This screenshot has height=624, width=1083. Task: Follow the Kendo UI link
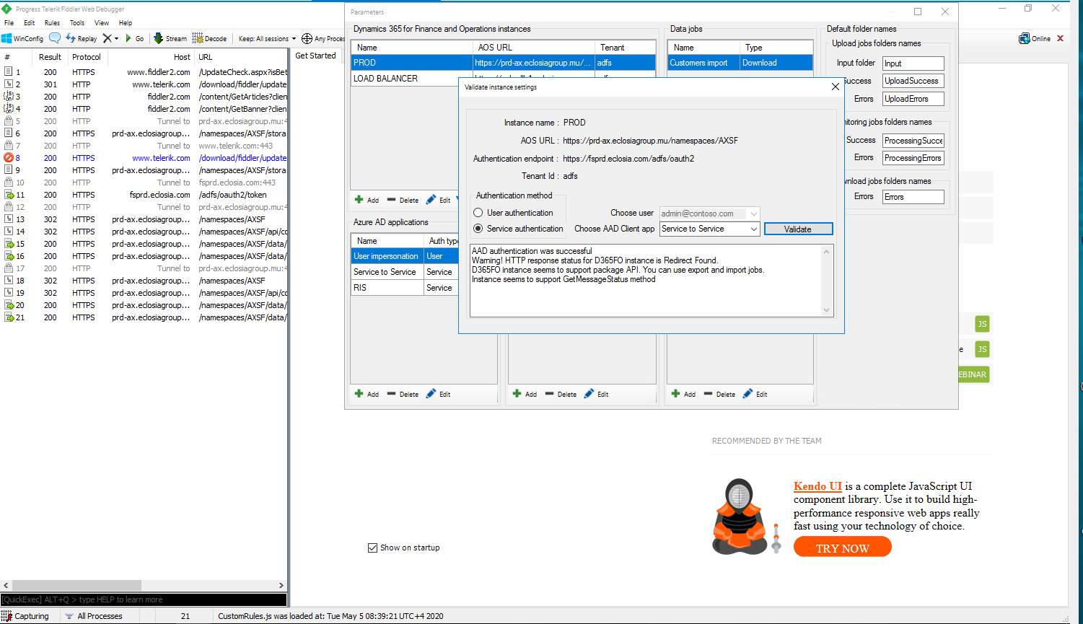tap(816, 485)
